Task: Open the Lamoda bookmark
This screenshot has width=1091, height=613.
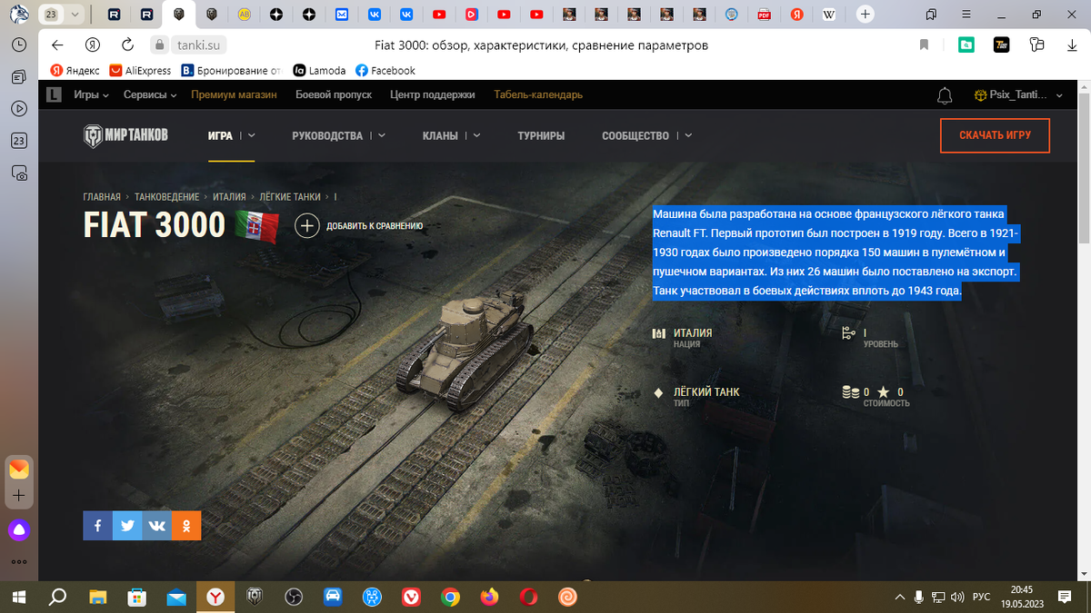Action: [319, 70]
